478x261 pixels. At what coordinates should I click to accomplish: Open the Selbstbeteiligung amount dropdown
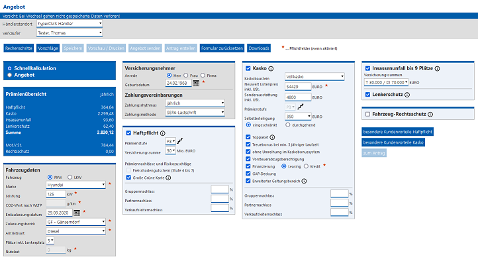coord(298,117)
